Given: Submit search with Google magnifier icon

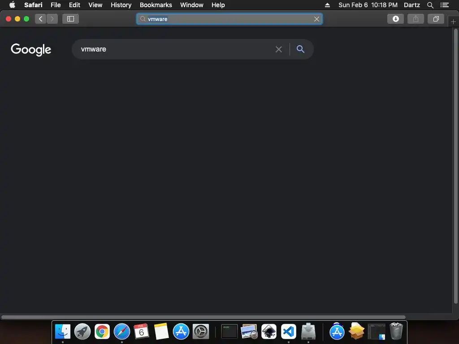Looking at the screenshot, I should pyautogui.click(x=300, y=49).
